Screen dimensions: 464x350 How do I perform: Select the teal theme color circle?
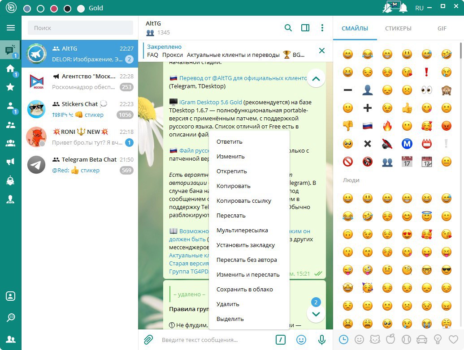[40, 9]
